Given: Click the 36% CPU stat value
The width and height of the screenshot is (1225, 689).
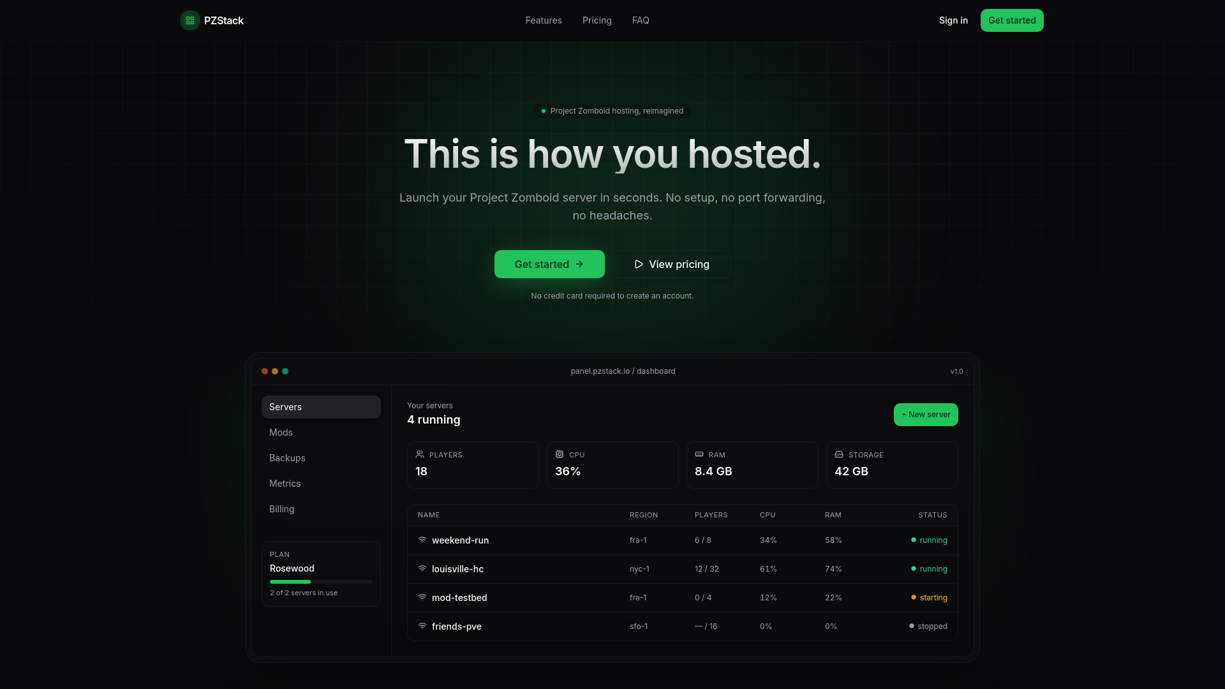Looking at the screenshot, I should coord(568,471).
